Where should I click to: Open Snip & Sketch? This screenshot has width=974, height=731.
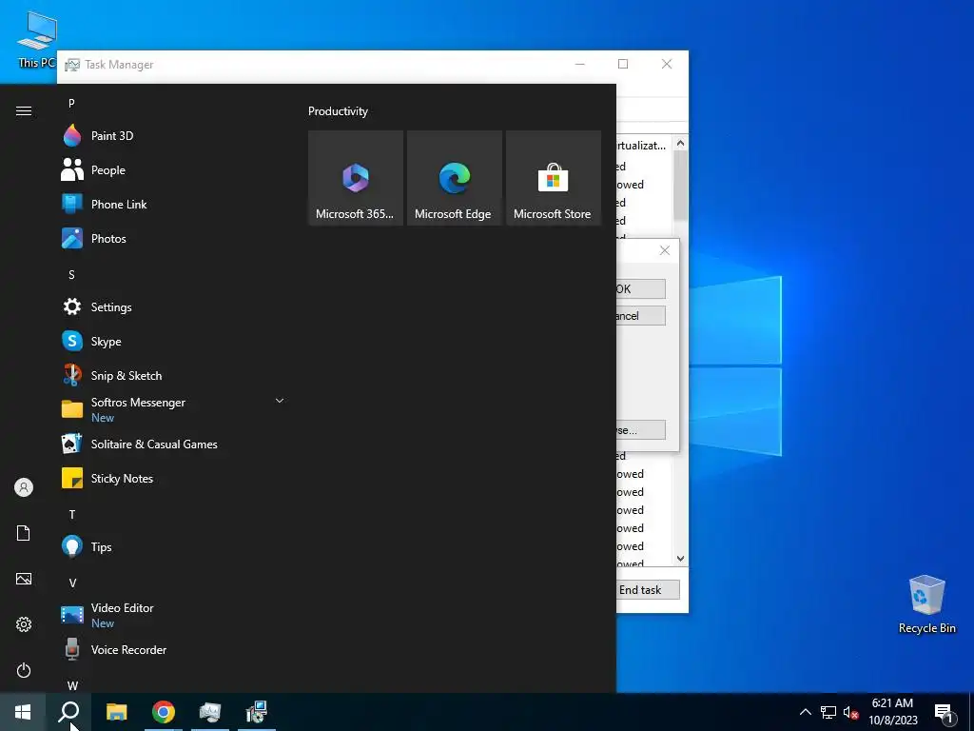coord(174,375)
